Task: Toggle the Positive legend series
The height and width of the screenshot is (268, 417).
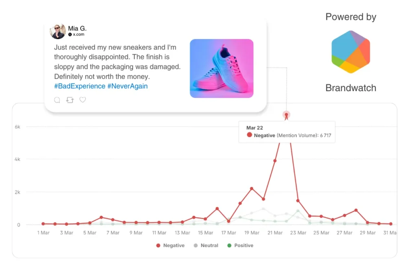Action: click(x=240, y=246)
